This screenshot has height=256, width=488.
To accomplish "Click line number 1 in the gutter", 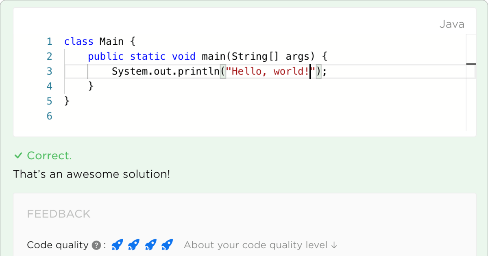I will (x=50, y=41).
